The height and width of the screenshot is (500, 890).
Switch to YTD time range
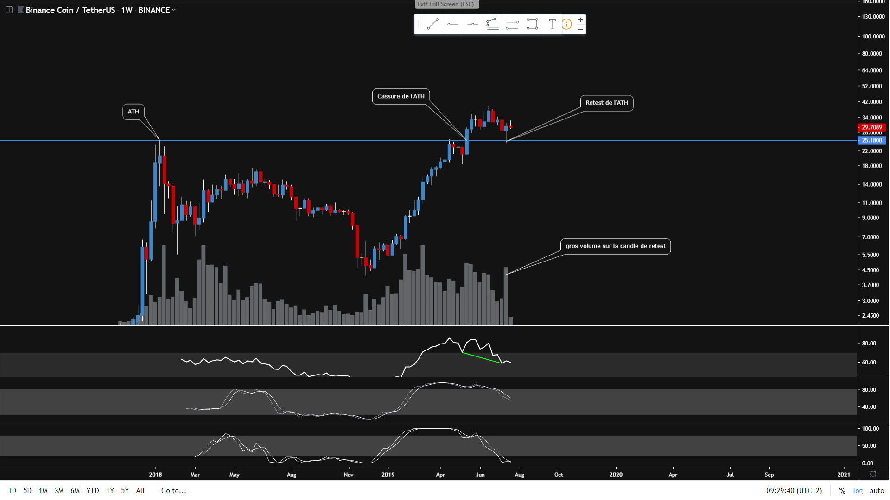(93, 491)
